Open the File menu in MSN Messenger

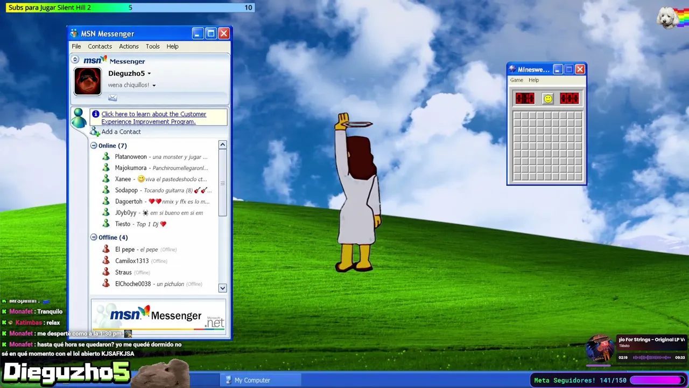[x=76, y=46]
